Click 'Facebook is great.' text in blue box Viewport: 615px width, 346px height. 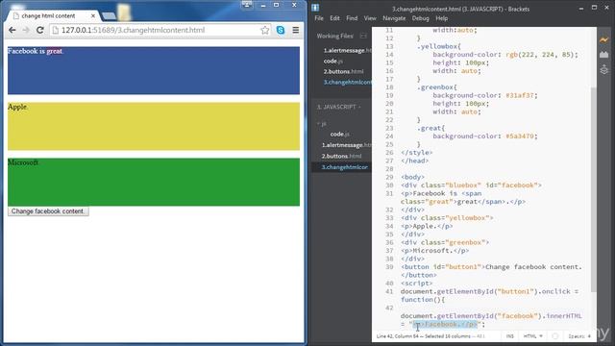pyautogui.click(x=36, y=51)
